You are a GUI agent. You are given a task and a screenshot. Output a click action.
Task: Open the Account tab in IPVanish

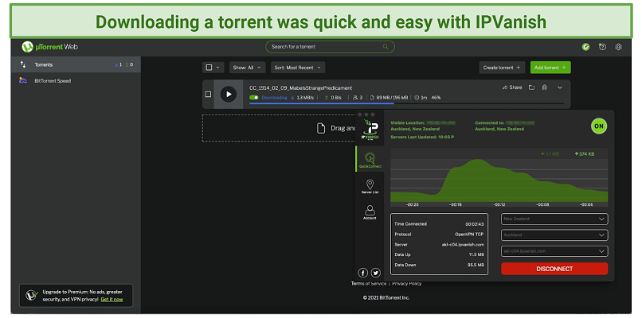click(370, 212)
